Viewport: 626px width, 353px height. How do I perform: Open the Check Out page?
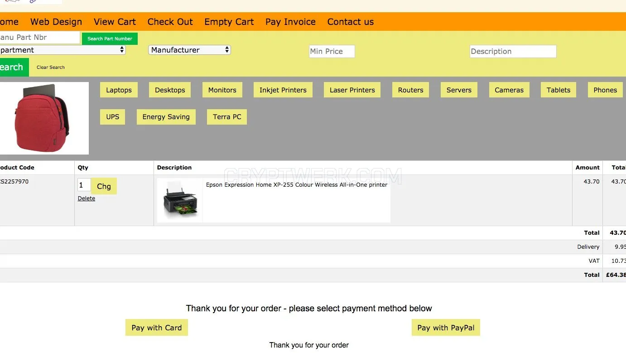(x=170, y=22)
